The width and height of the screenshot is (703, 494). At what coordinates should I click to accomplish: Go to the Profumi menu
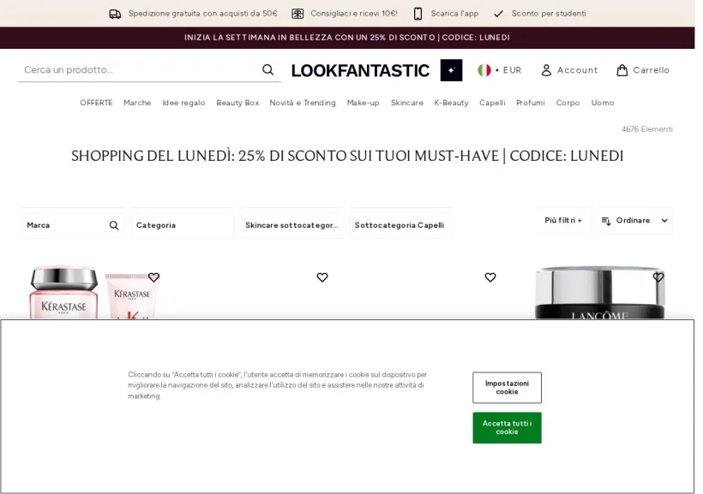(x=531, y=103)
